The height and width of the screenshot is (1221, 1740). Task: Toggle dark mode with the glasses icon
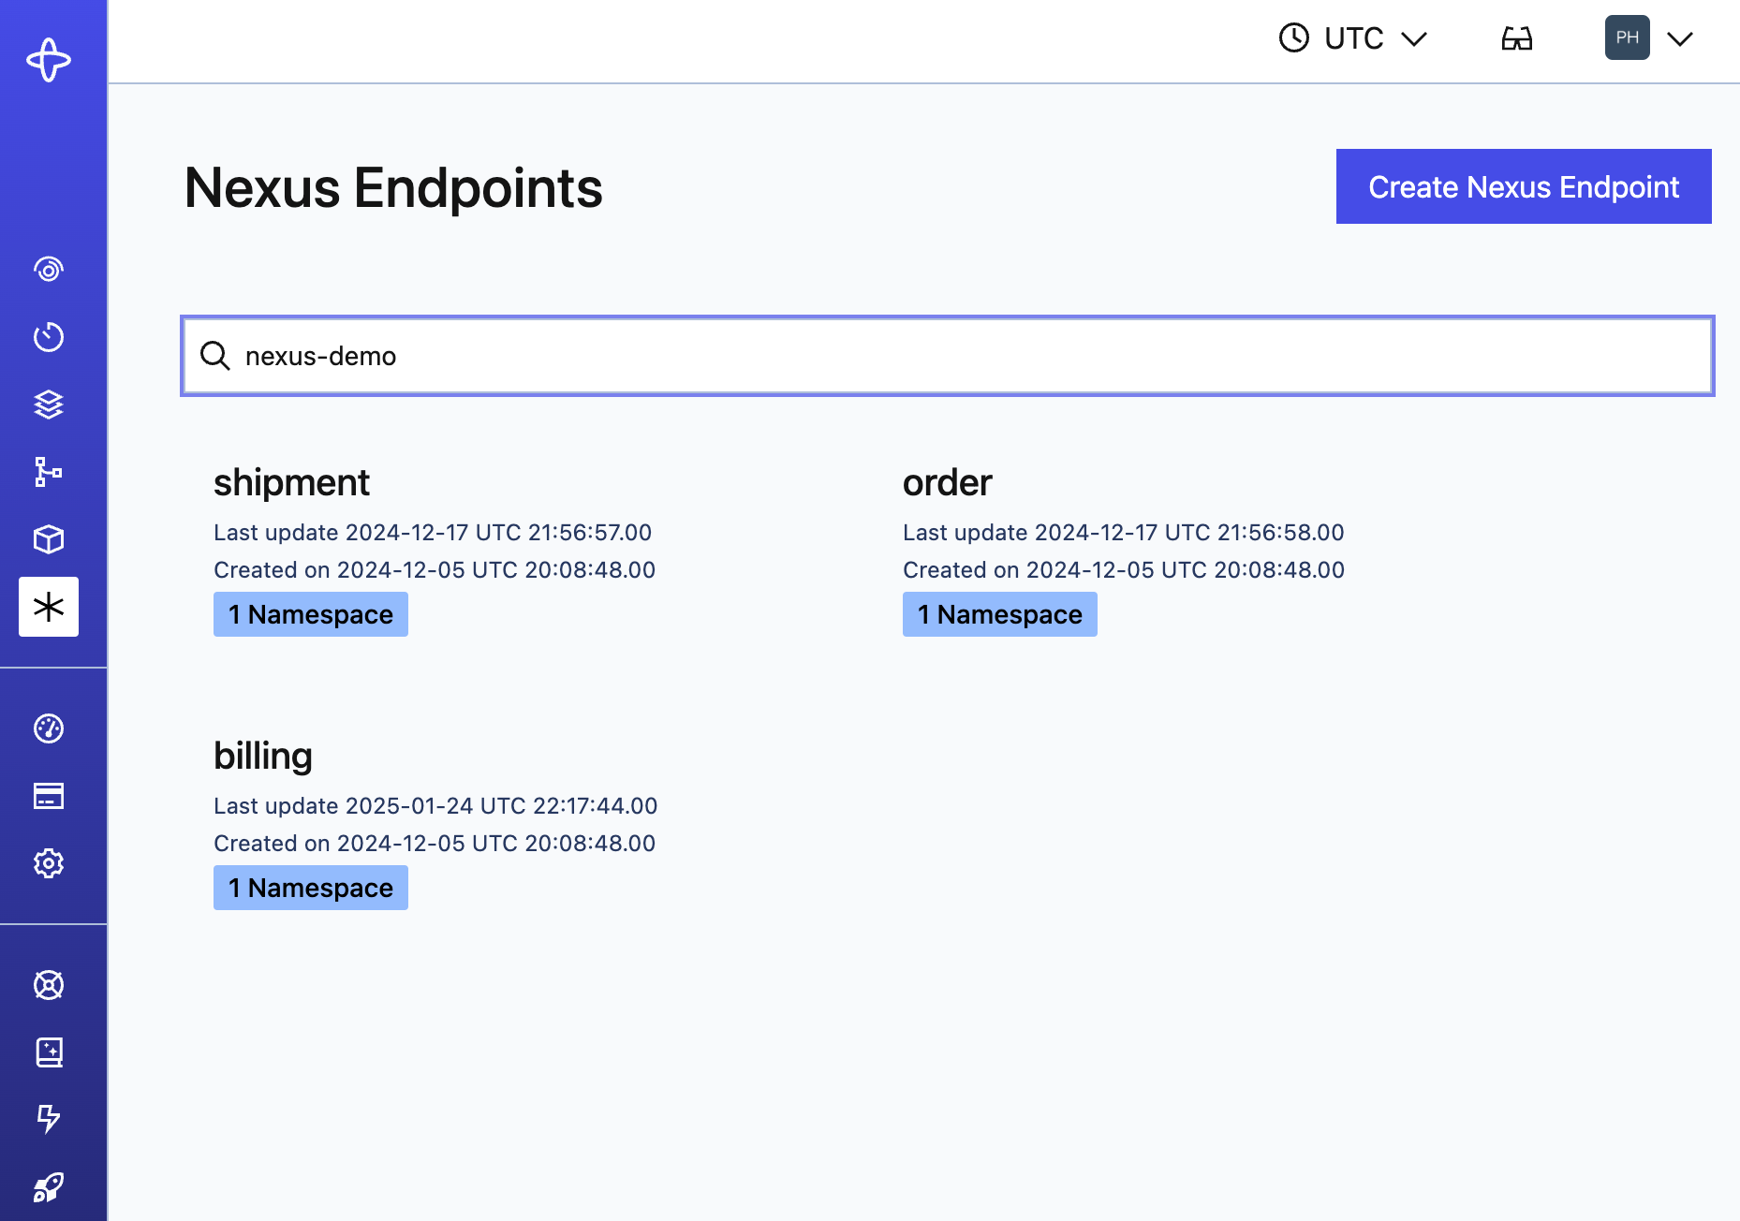click(x=1517, y=38)
